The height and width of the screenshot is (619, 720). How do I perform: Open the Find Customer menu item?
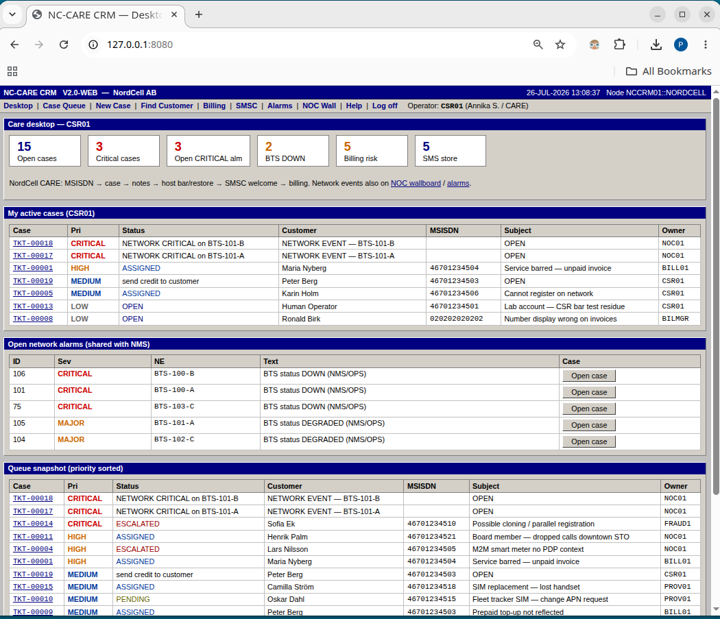click(x=167, y=106)
